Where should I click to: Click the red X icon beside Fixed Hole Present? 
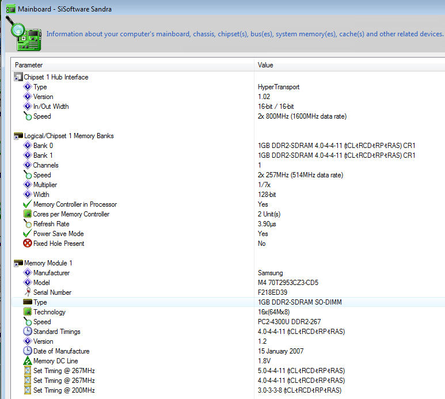pyautogui.click(x=27, y=244)
